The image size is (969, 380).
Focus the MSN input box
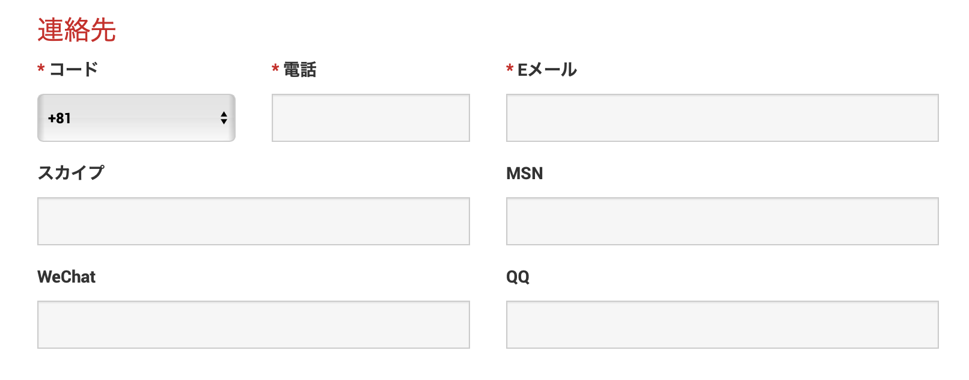[722, 221]
